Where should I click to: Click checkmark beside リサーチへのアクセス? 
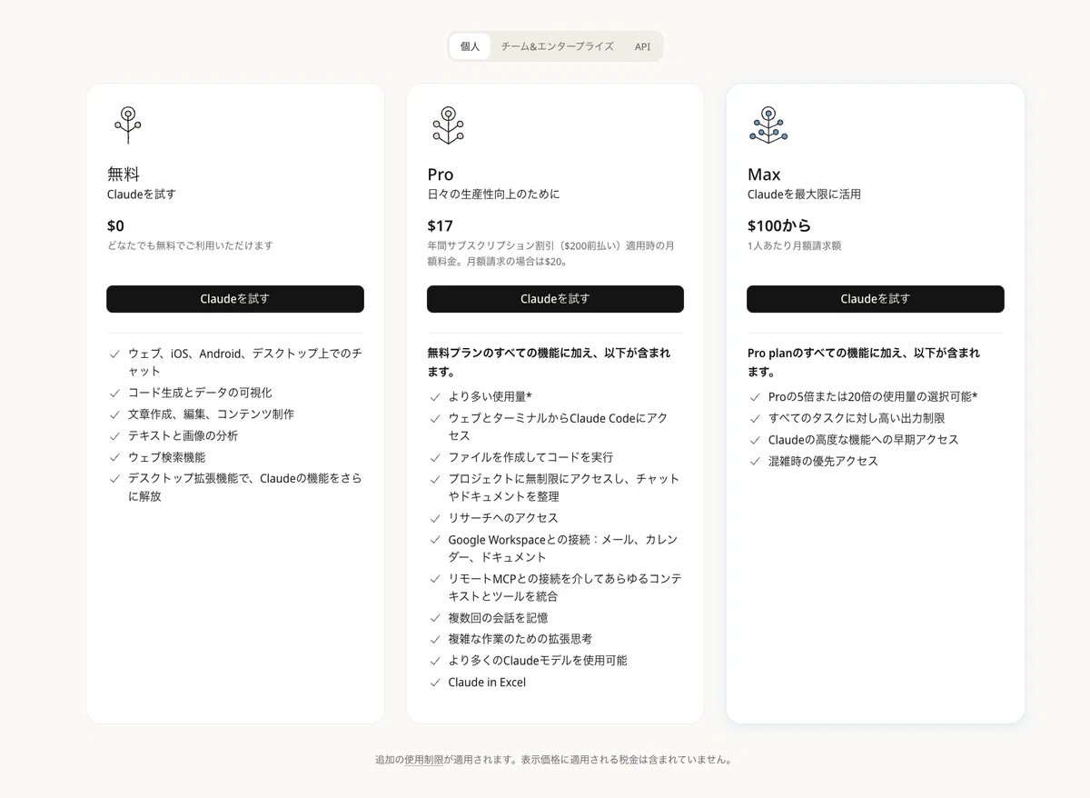(x=435, y=519)
